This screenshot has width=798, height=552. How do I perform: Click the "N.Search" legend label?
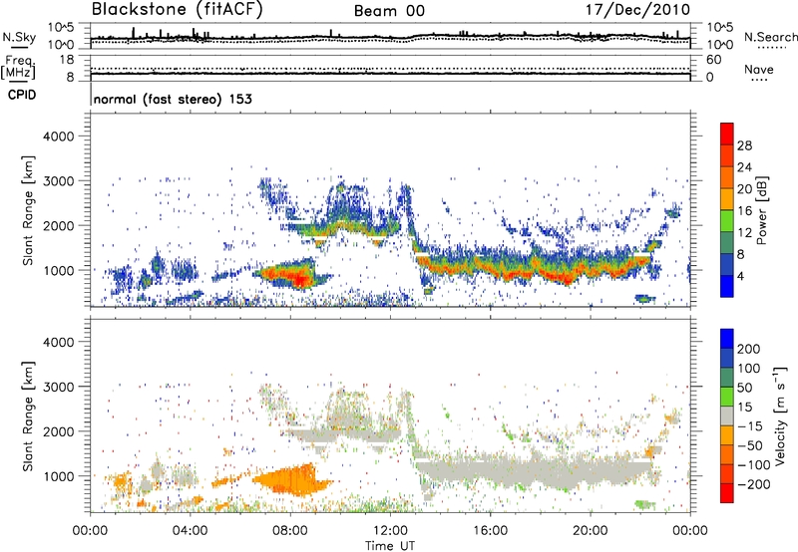tap(771, 37)
